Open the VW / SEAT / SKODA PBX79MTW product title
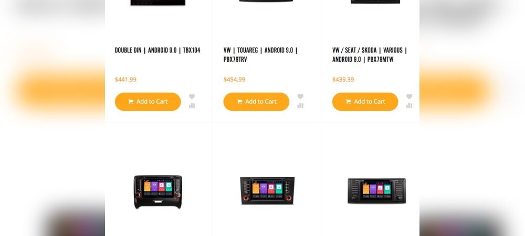Screen dimensions: 525x236 coord(369,55)
